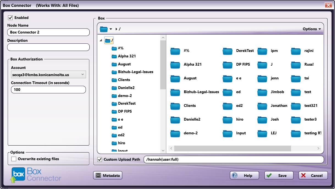The image size is (335, 189).
Task: Click the tree scrollbar down arrow
Action: coord(163,151)
